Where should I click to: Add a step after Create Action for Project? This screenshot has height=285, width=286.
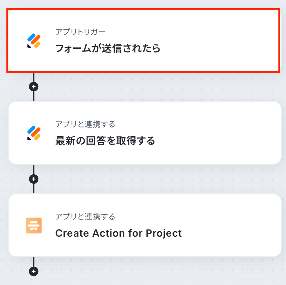point(34,272)
